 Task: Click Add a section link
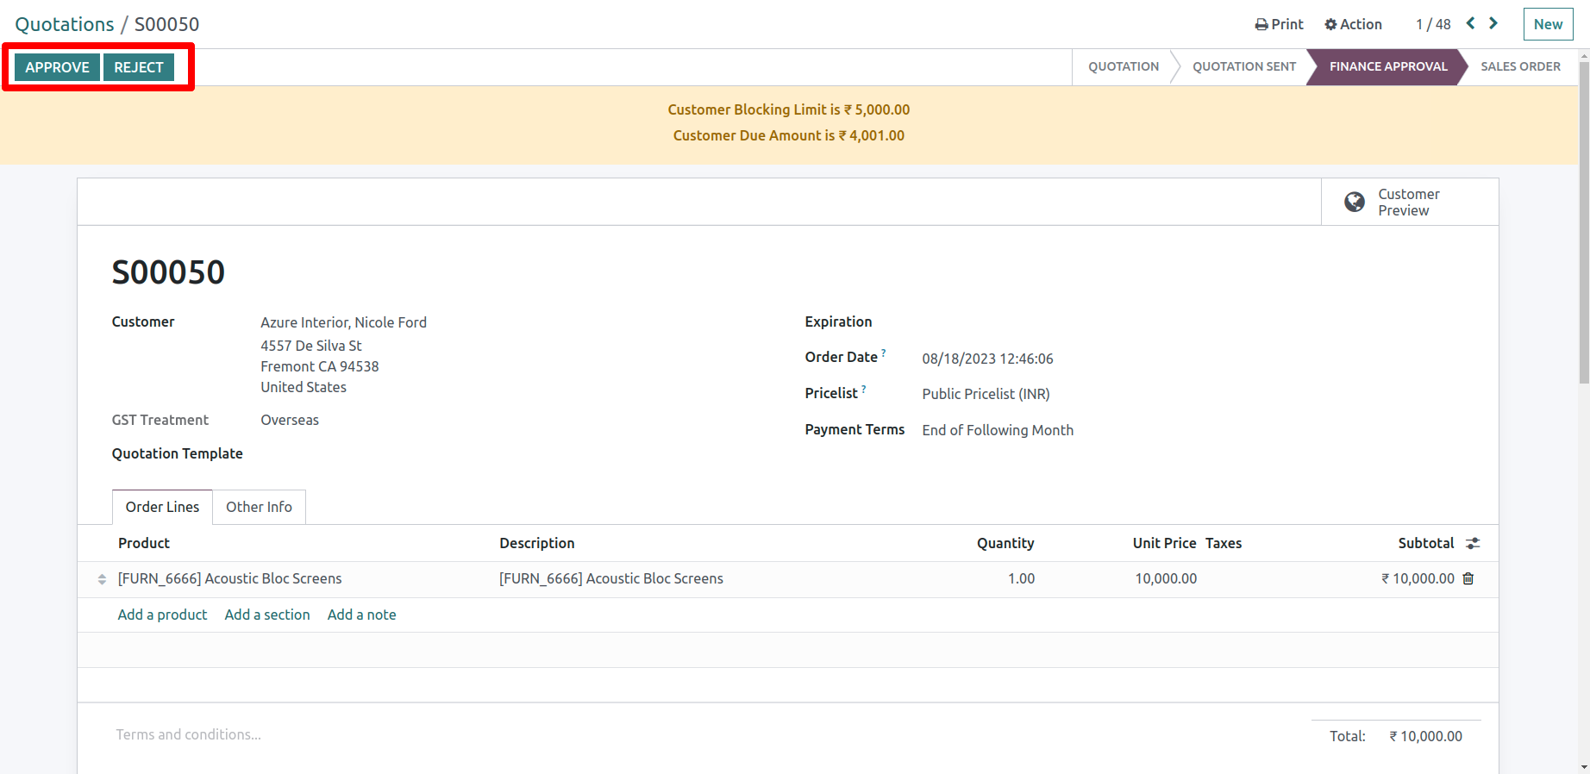(267, 615)
